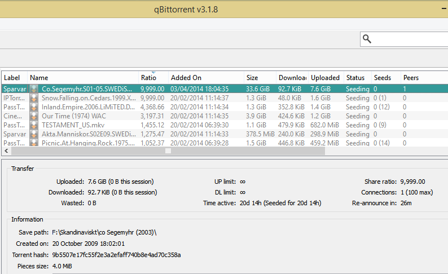448x274 pixels.
Task: Click Uploaded value 7.6 GiB in Transfer
Action: pyautogui.click(x=121, y=182)
